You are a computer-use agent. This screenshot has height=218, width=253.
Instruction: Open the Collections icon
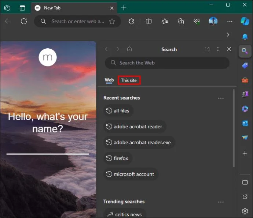(181, 21)
